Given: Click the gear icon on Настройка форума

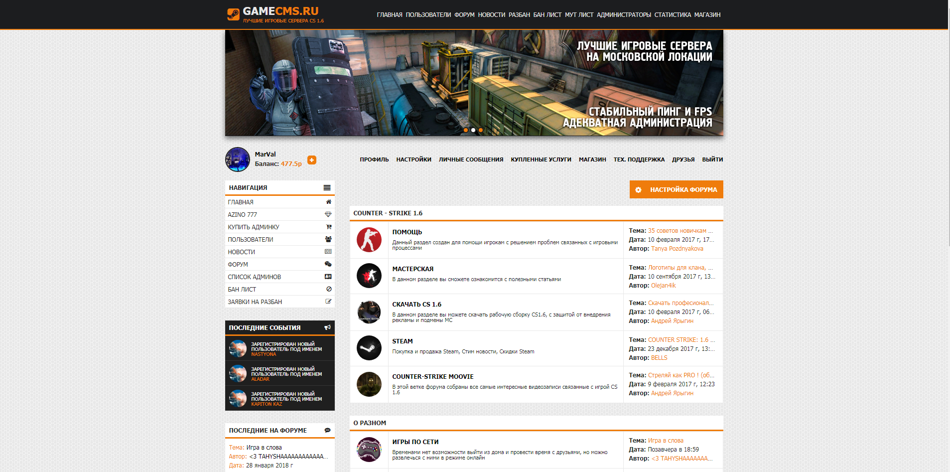Looking at the screenshot, I should tap(638, 190).
